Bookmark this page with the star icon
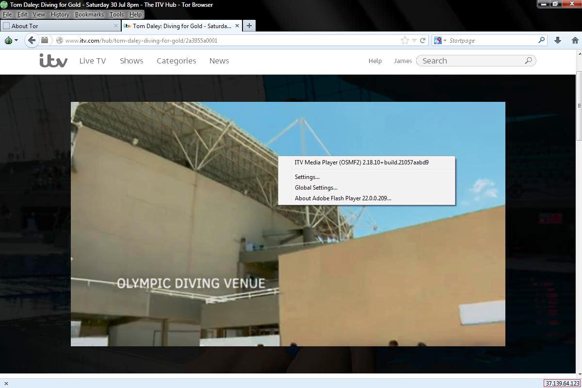 [405, 40]
